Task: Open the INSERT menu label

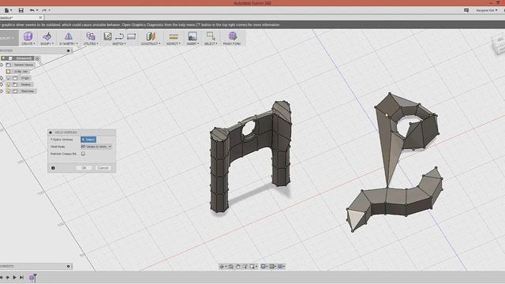Action: click(193, 43)
